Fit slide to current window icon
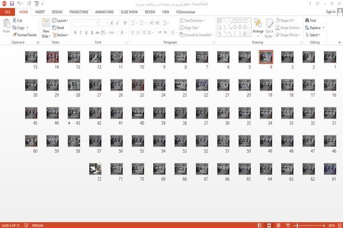 tap(340, 225)
